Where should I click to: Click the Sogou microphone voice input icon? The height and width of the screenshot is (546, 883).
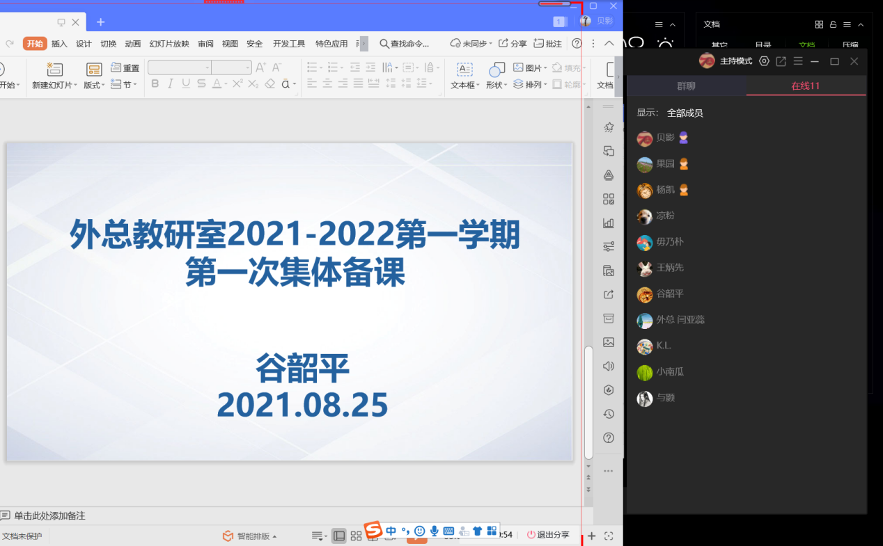point(435,531)
